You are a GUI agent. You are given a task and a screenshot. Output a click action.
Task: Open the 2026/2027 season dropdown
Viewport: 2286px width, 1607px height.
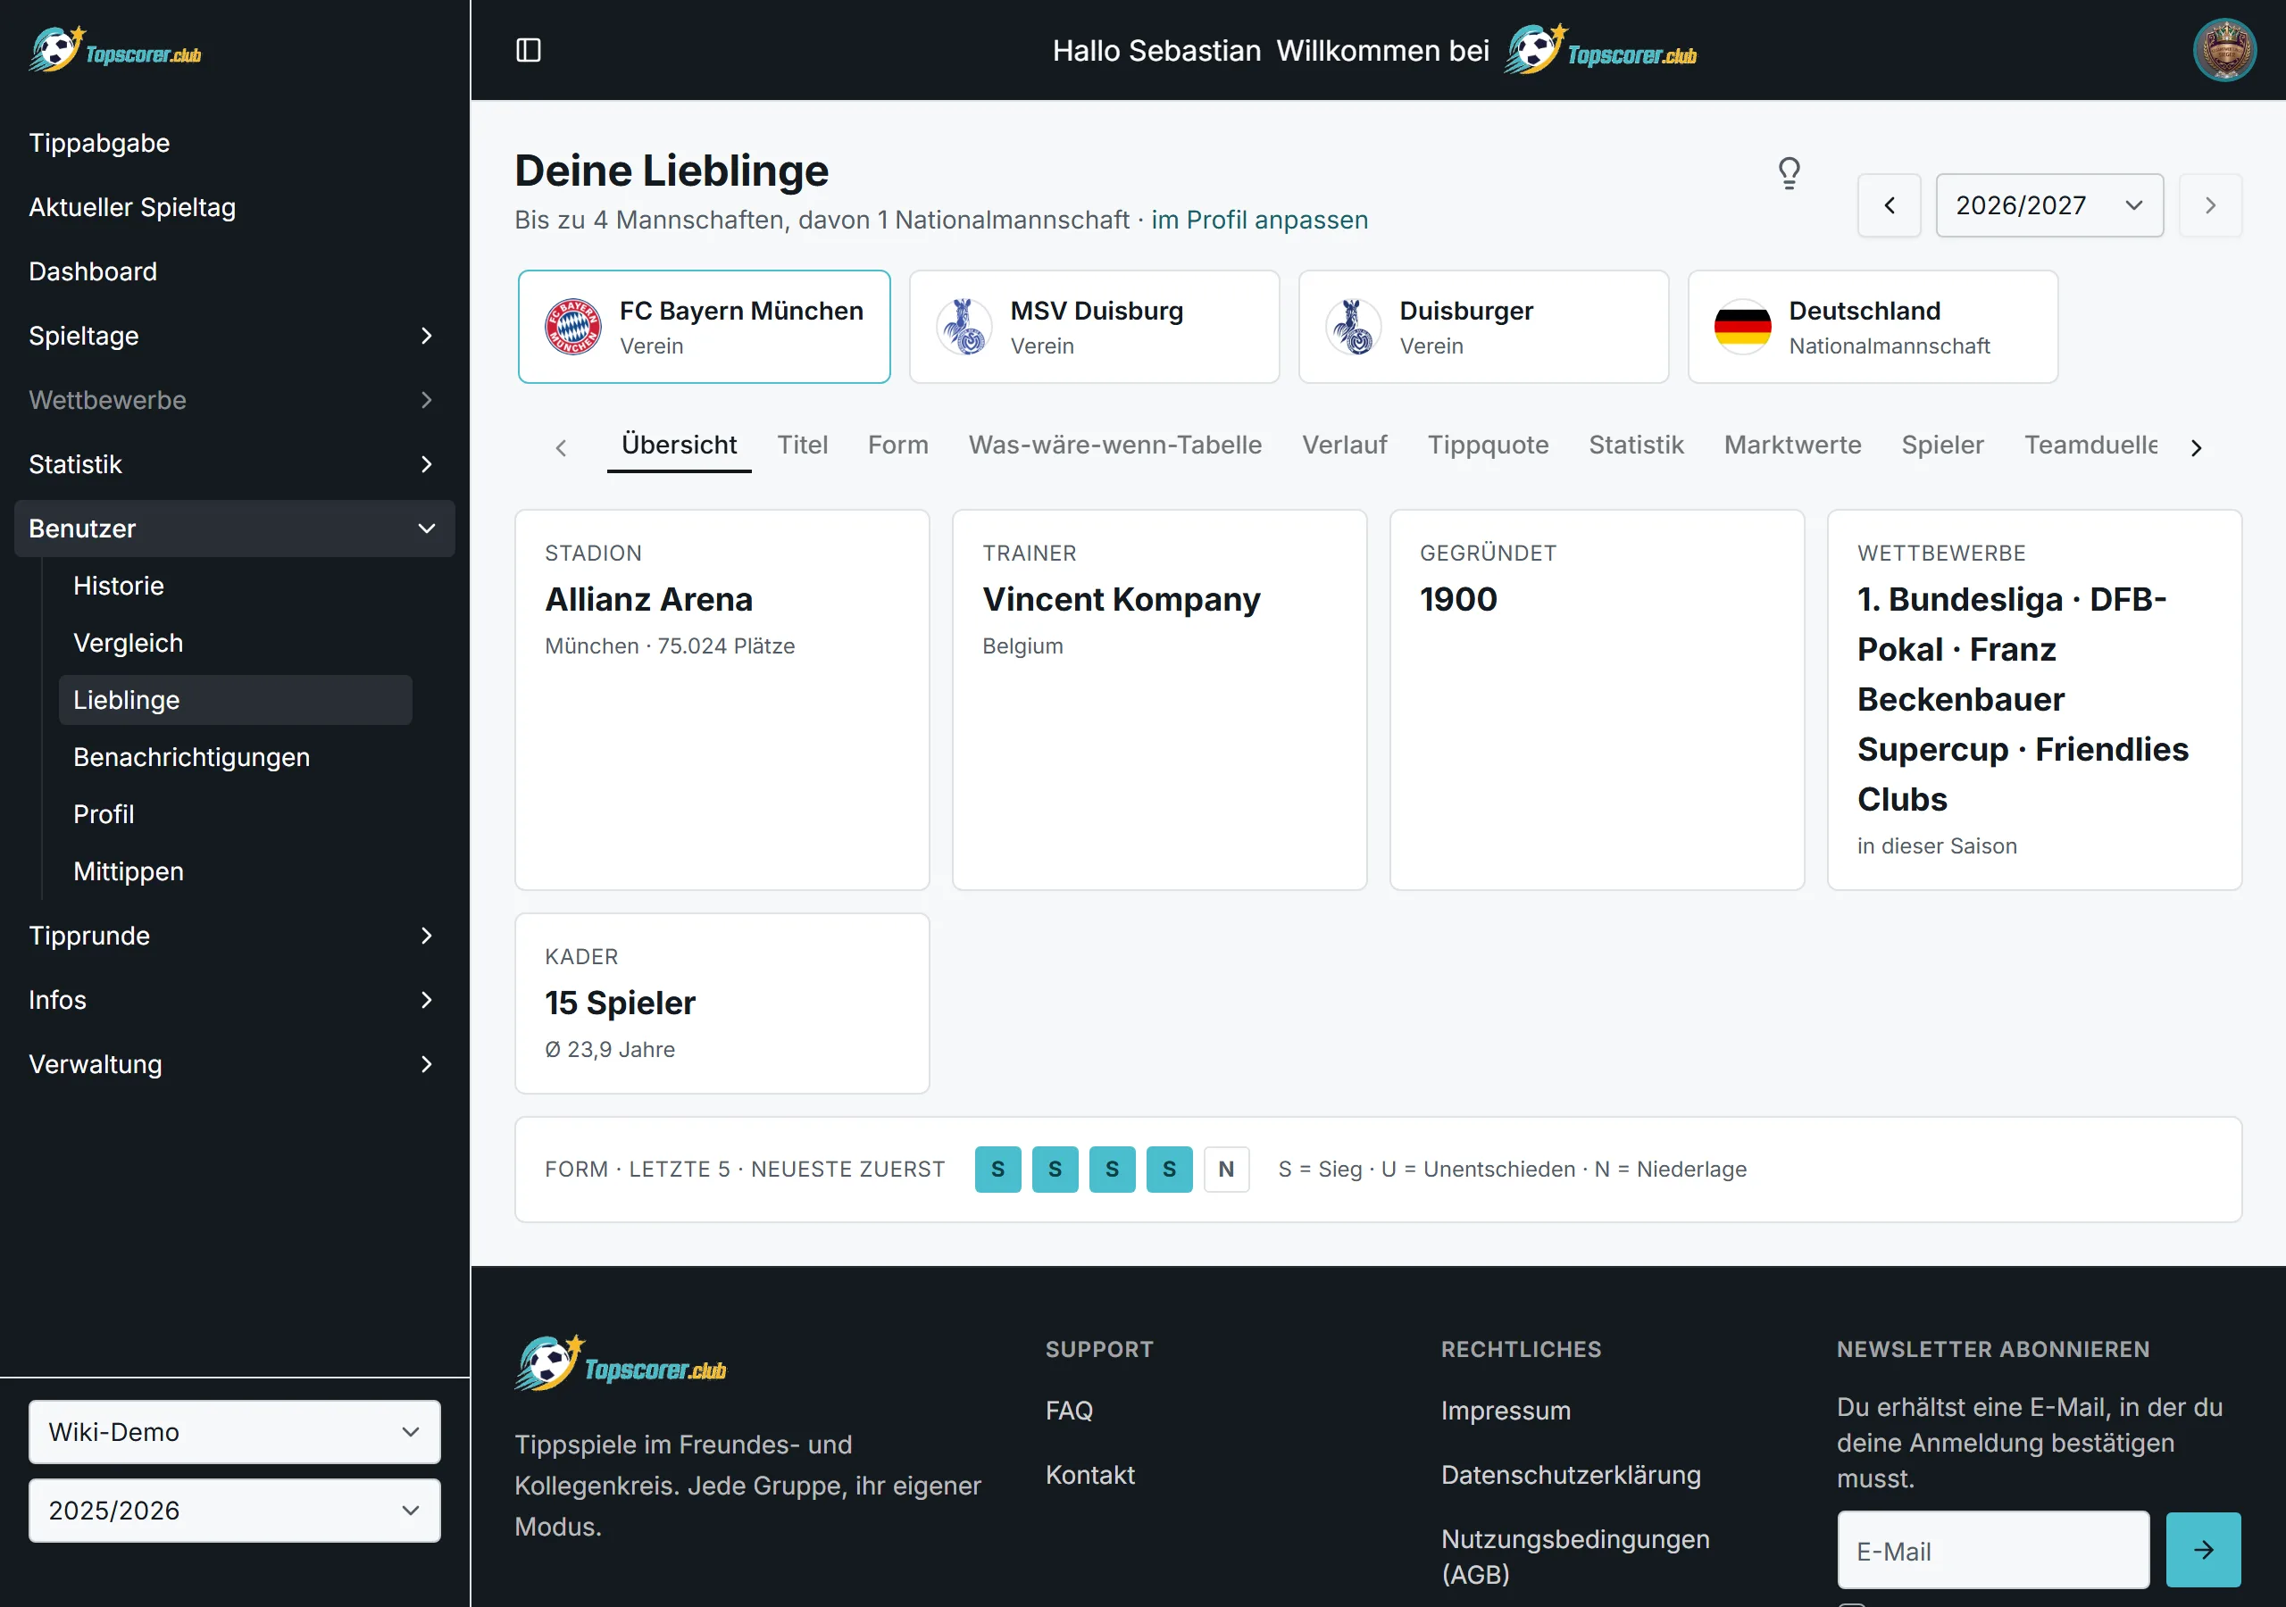point(2049,205)
